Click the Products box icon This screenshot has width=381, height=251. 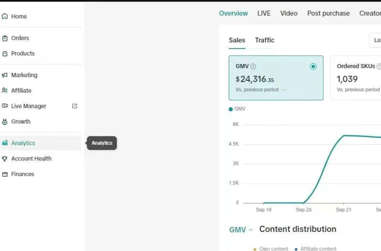coord(5,54)
